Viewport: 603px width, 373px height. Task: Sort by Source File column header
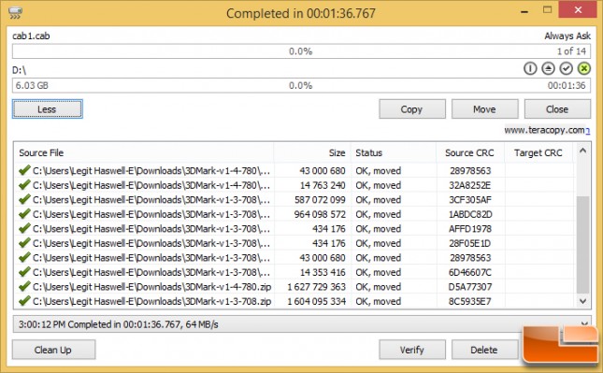coord(143,152)
